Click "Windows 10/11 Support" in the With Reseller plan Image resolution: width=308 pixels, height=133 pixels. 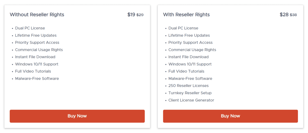pos(190,64)
